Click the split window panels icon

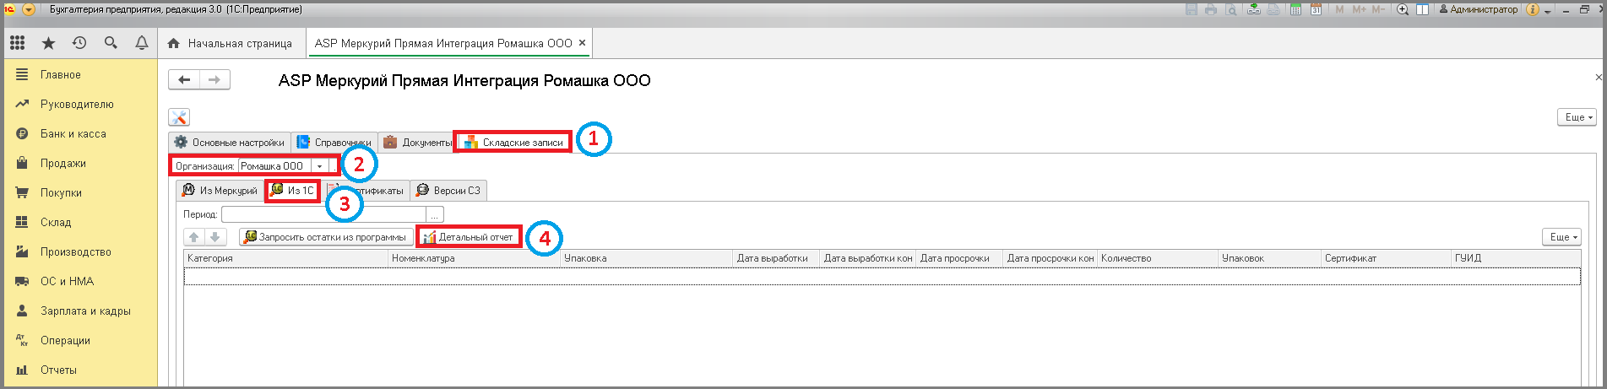pyautogui.click(x=1423, y=9)
